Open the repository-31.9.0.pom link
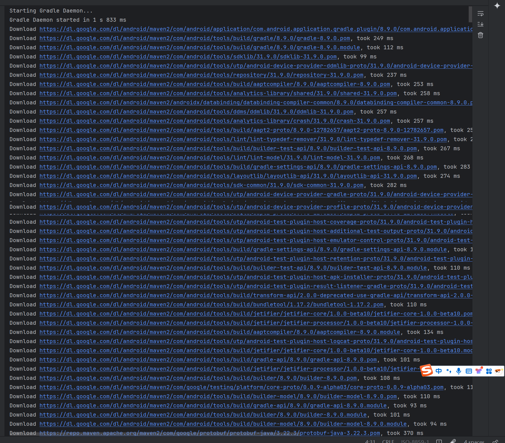 click(201, 75)
